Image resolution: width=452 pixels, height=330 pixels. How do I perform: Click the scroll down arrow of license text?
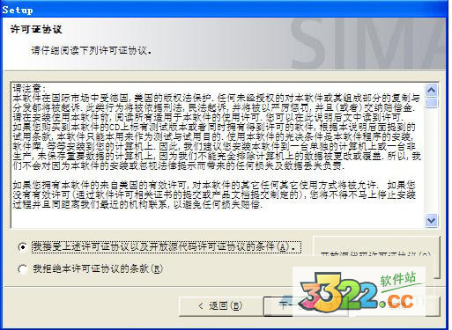click(x=431, y=220)
